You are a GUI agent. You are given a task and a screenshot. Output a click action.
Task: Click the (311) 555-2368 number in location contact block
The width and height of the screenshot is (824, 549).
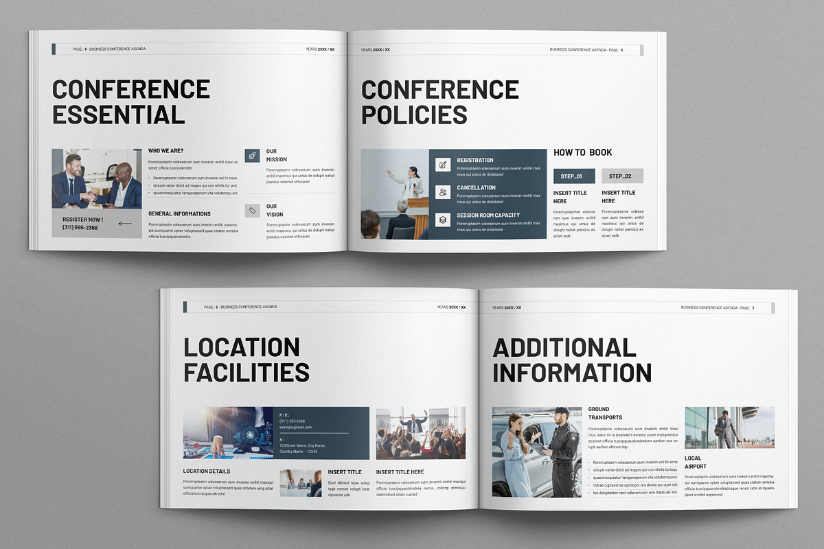click(292, 421)
